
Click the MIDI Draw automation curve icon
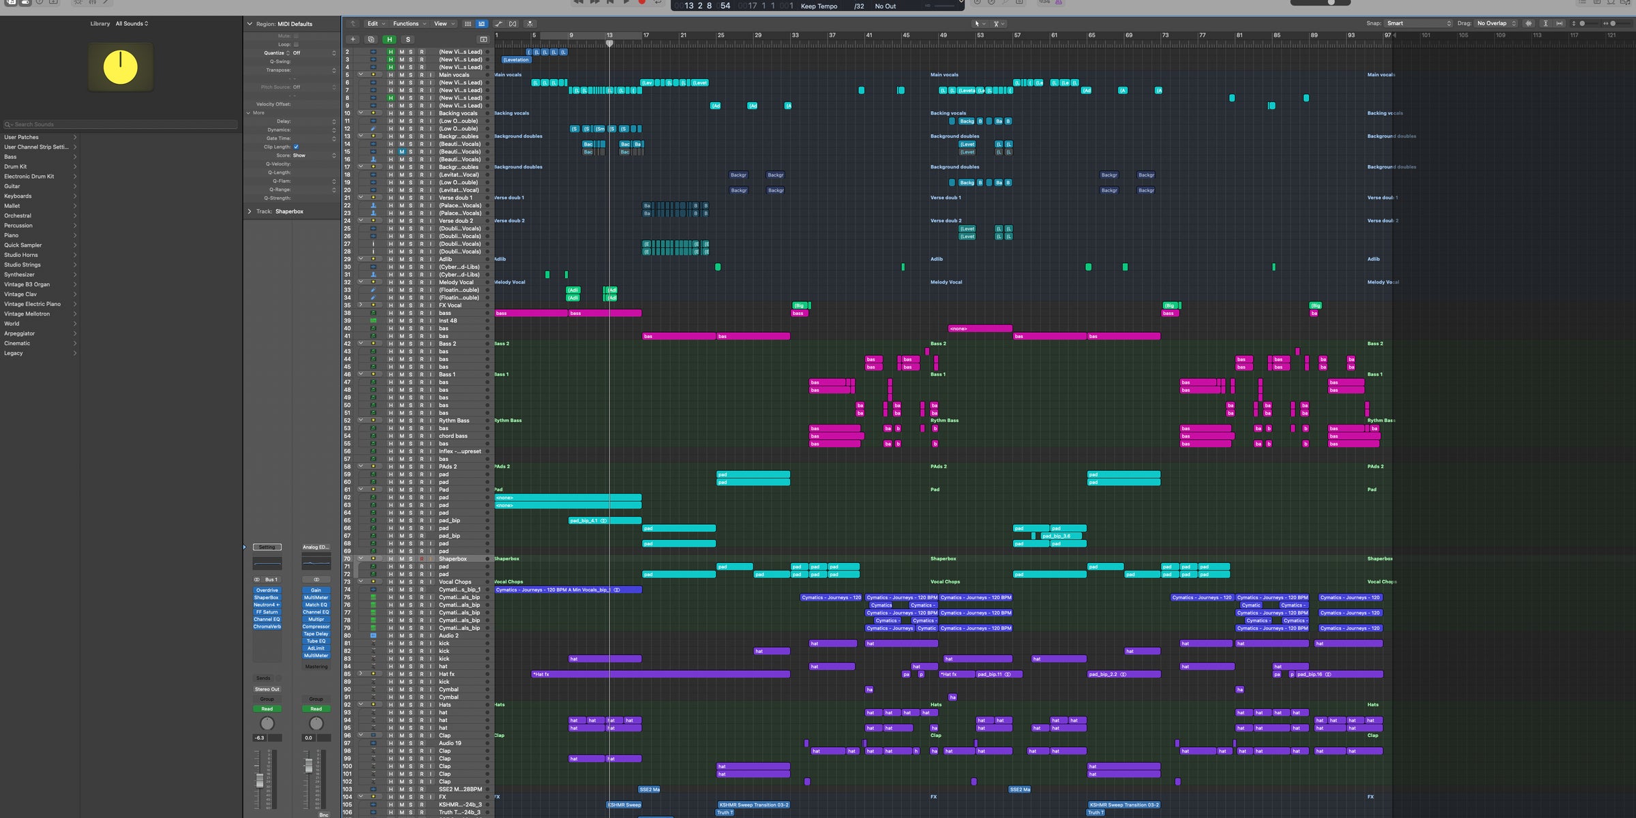tap(499, 23)
